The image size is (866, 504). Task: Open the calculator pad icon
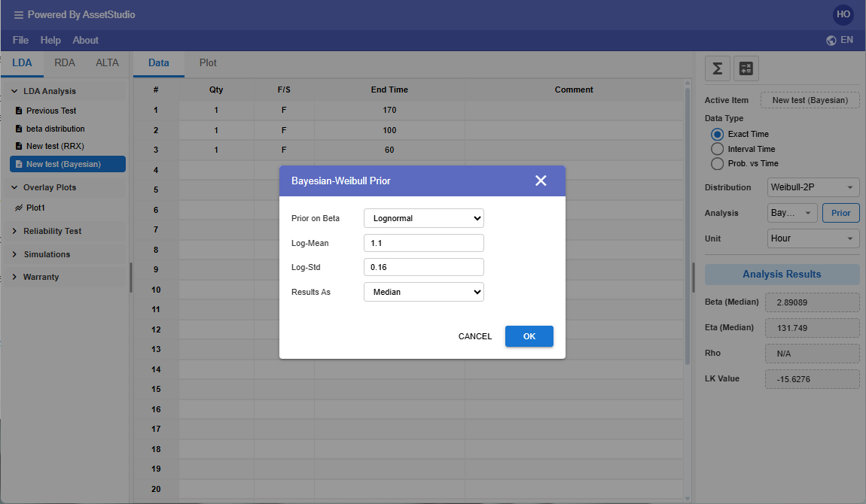pyautogui.click(x=746, y=68)
